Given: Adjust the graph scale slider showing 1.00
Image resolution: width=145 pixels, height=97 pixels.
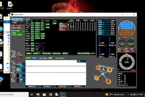Looking at the screenshot, I should [x=82, y=61].
